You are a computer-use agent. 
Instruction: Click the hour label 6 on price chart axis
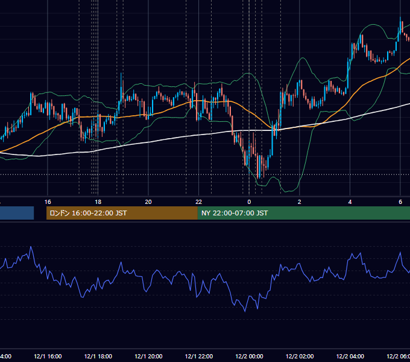(400, 202)
